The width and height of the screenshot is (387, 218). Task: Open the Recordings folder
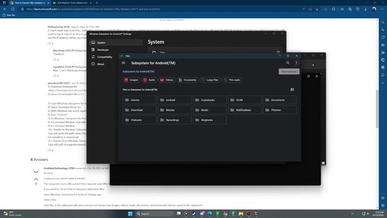pos(175,120)
